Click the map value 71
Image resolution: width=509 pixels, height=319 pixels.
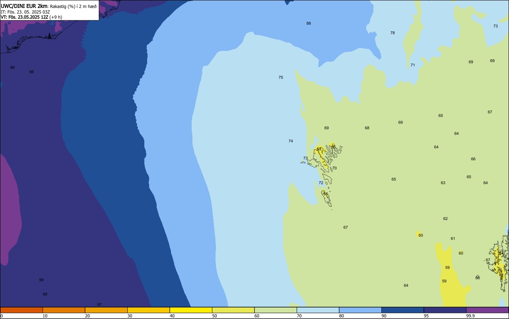[x=413, y=65]
